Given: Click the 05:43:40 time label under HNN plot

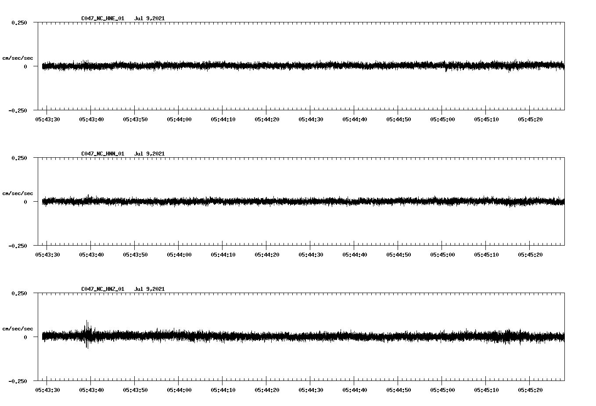Looking at the screenshot, I should [91, 255].
